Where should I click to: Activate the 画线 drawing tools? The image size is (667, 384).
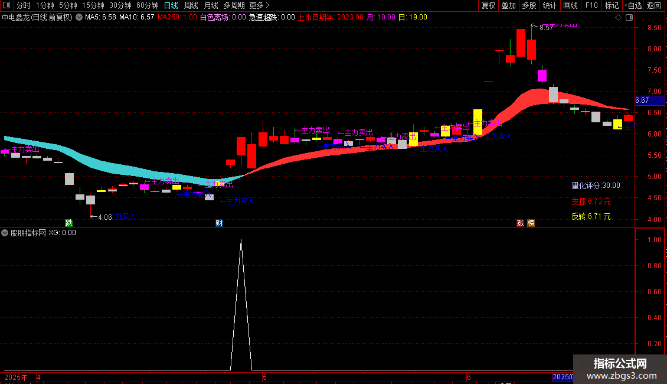[570, 5]
